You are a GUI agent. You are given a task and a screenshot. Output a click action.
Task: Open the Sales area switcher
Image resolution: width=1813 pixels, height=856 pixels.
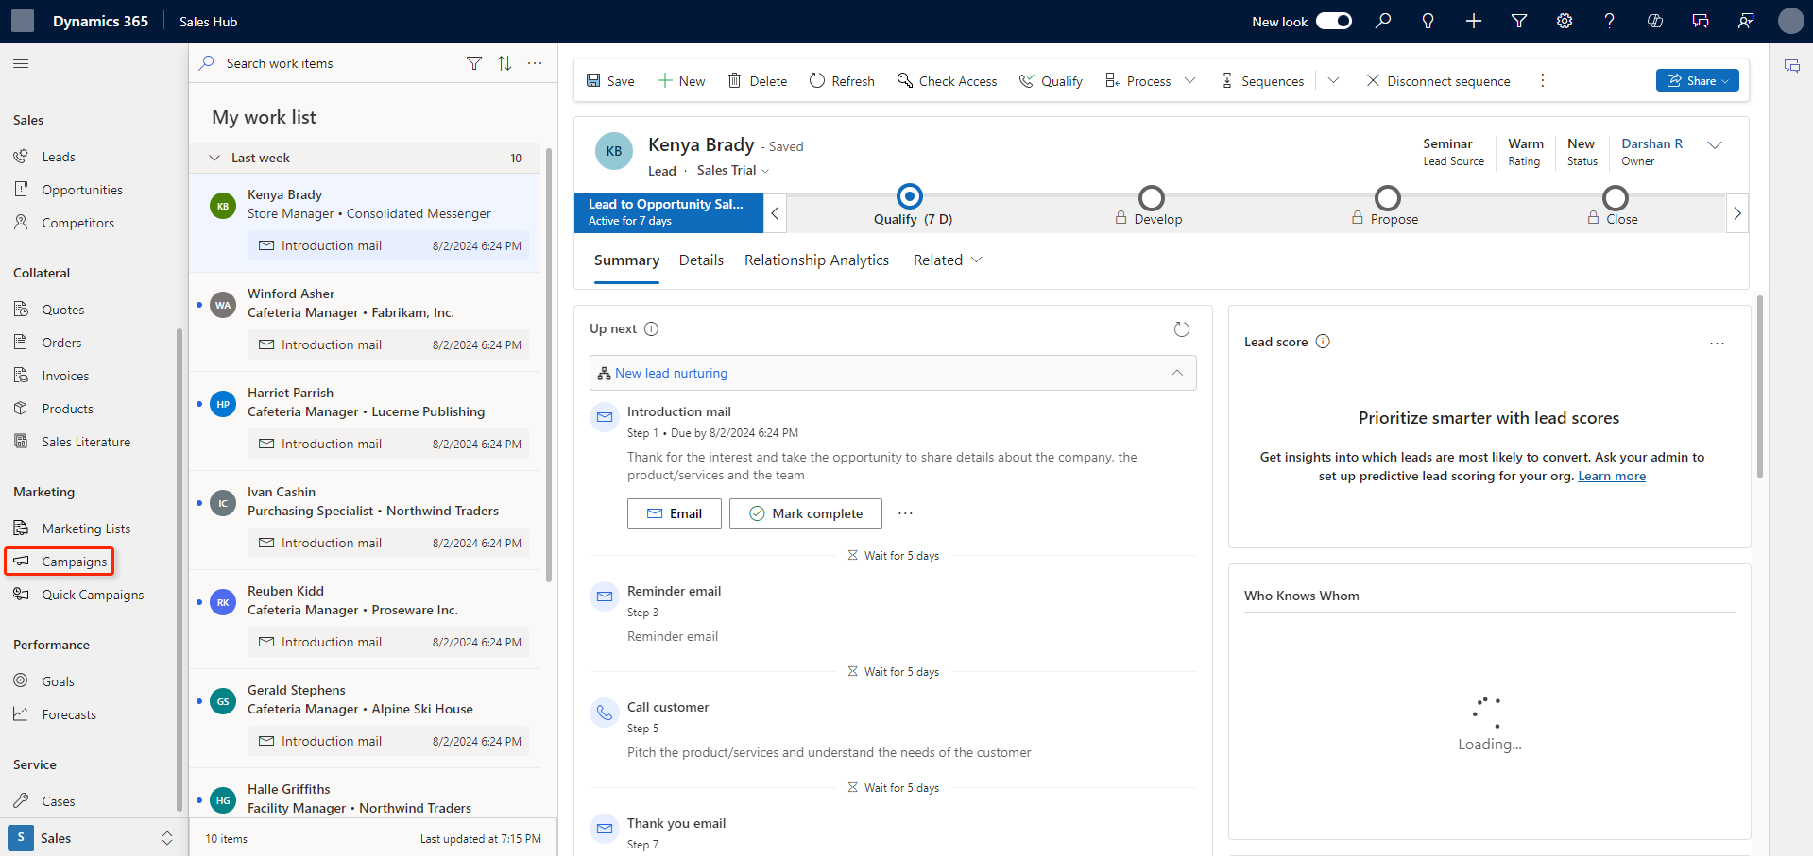pyautogui.click(x=92, y=838)
